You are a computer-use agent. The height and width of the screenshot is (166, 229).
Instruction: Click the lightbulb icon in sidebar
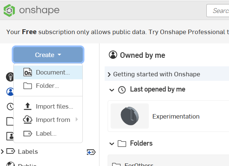click(x=10, y=77)
